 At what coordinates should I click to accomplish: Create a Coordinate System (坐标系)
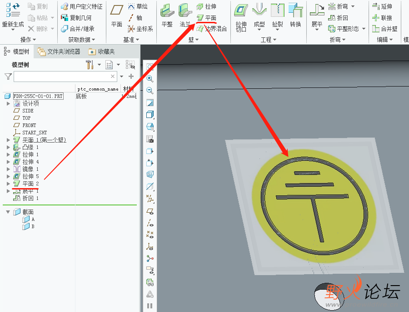[x=140, y=29]
